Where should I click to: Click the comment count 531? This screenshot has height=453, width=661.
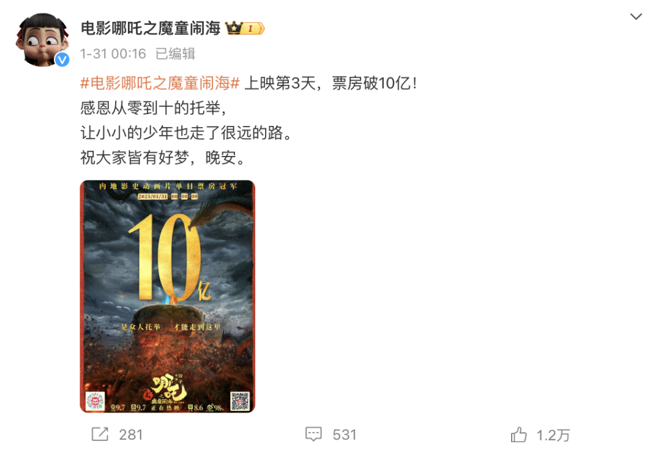coord(345,435)
